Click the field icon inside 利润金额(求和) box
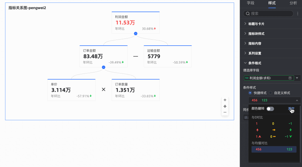 click(290, 78)
